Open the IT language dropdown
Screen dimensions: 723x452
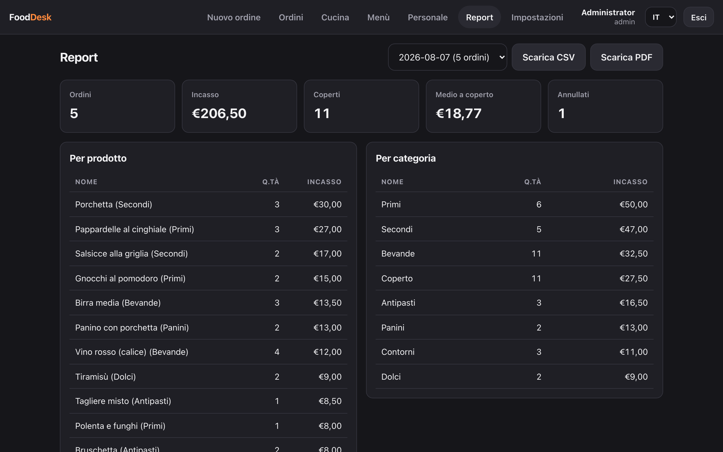point(661,17)
